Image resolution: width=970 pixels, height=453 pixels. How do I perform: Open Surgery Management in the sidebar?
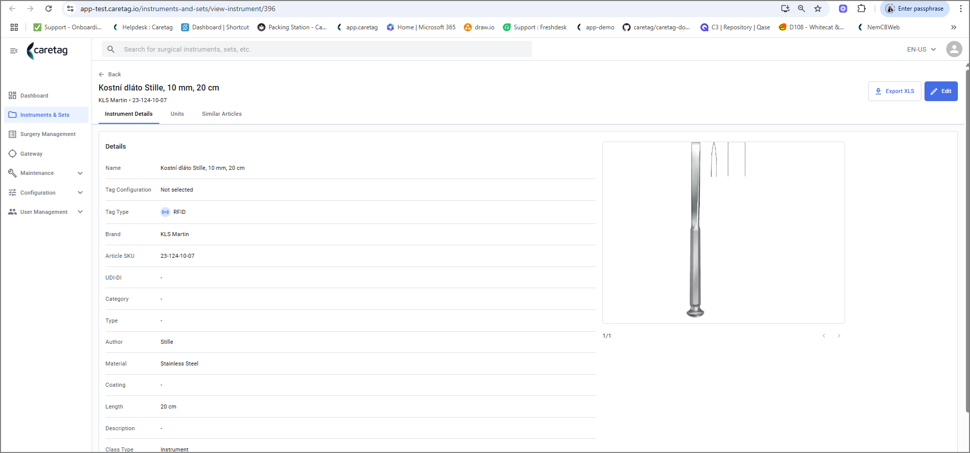point(46,134)
